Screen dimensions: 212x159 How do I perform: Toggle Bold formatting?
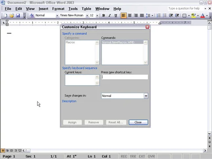point(103,15)
